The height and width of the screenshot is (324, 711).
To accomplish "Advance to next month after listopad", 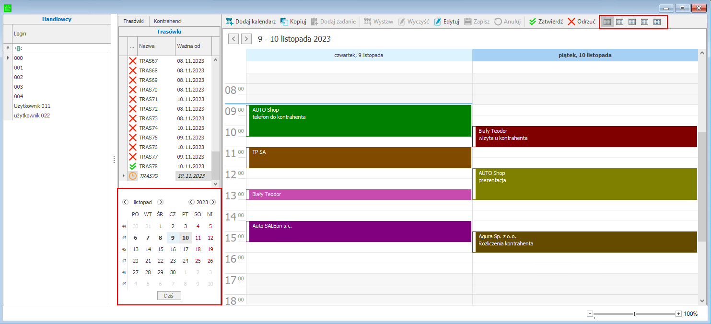I will (161, 202).
